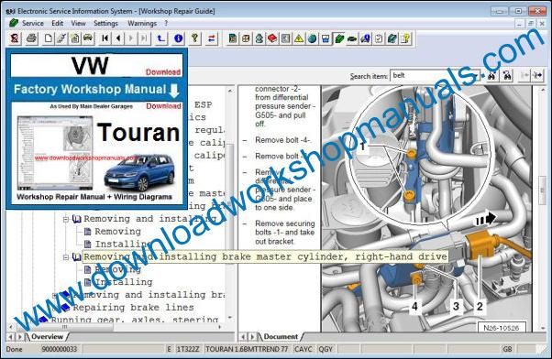Viewport: 552px width, 359px height.
Task: Click the truck with magnifier icon
Action: (x=366, y=38)
